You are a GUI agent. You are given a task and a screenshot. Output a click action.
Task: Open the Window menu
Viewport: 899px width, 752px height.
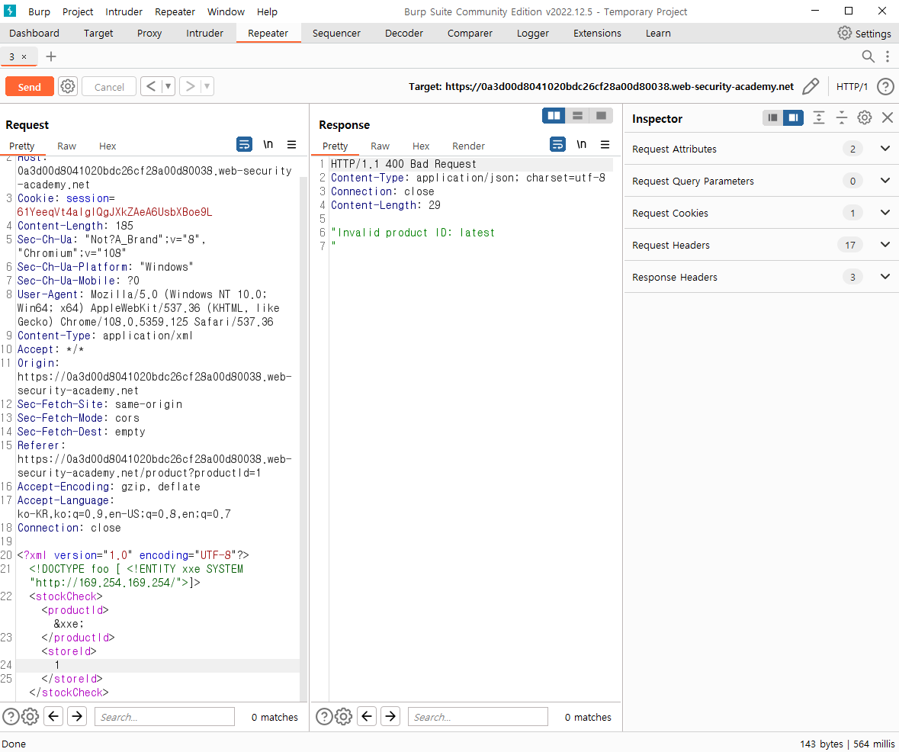[226, 11]
